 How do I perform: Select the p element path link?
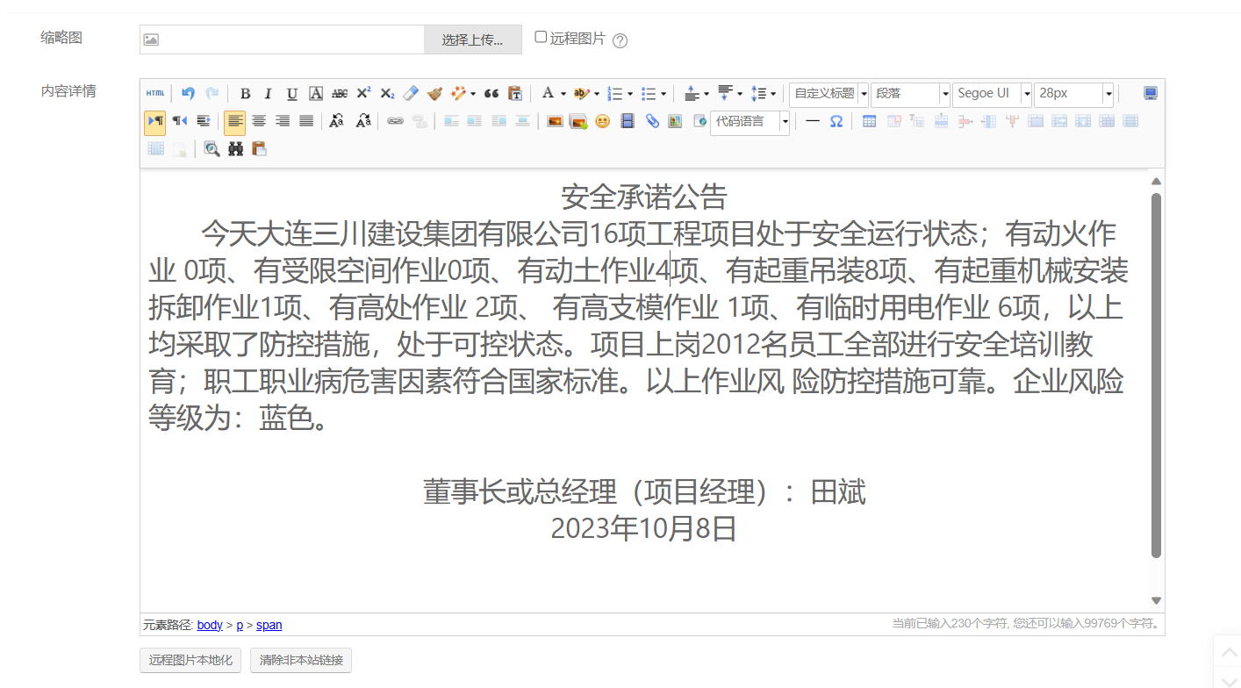(240, 625)
